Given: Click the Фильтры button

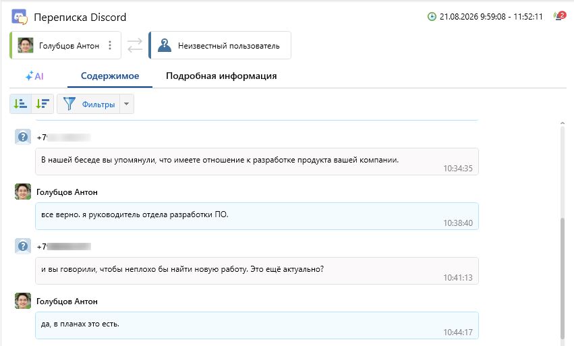Looking at the screenshot, I should (88, 104).
